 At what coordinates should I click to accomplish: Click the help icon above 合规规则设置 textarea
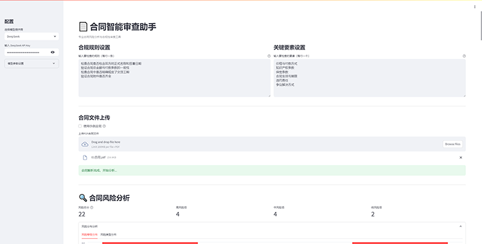(269, 56)
